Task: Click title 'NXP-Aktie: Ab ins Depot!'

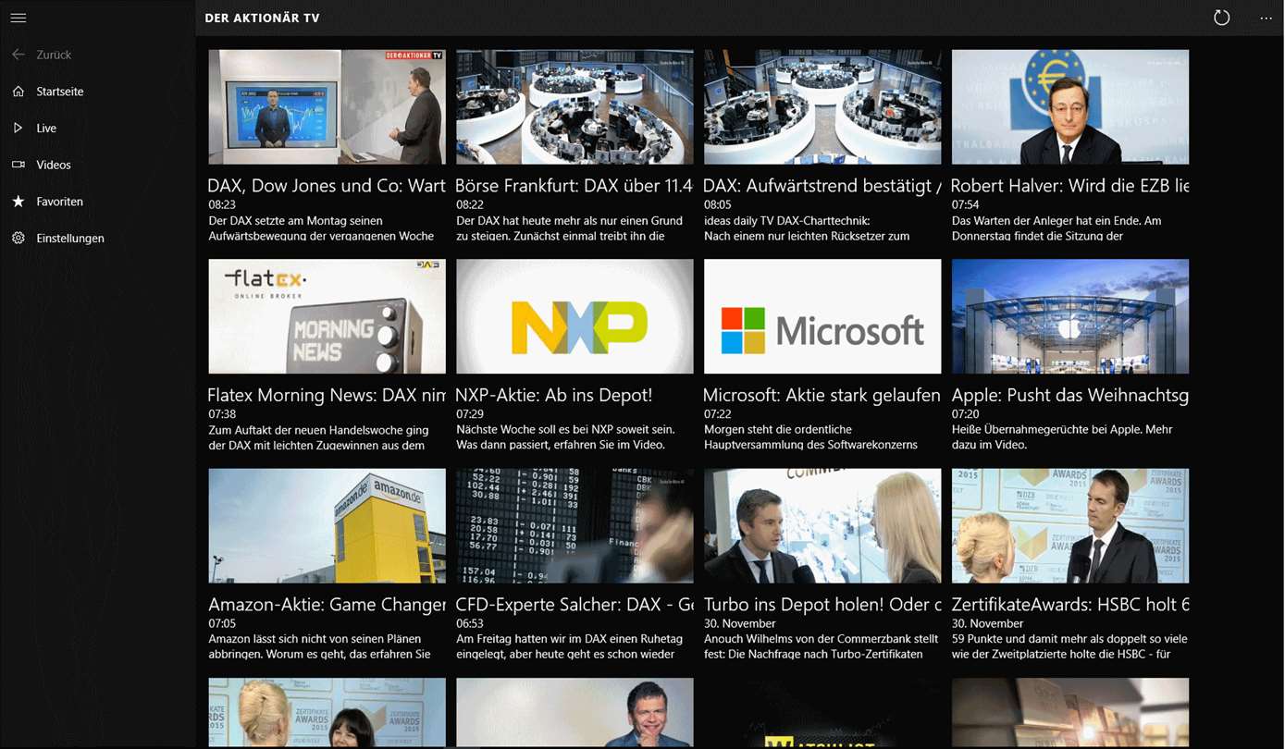Action: [x=554, y=395]
